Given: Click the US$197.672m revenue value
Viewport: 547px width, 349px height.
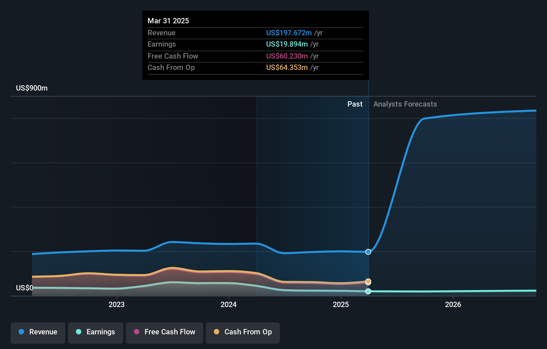Looking at the screenshot, I should click(x=289, y=33).
